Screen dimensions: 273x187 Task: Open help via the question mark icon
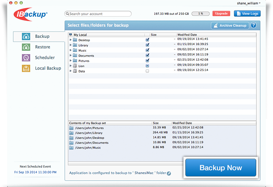click(253, 25)
